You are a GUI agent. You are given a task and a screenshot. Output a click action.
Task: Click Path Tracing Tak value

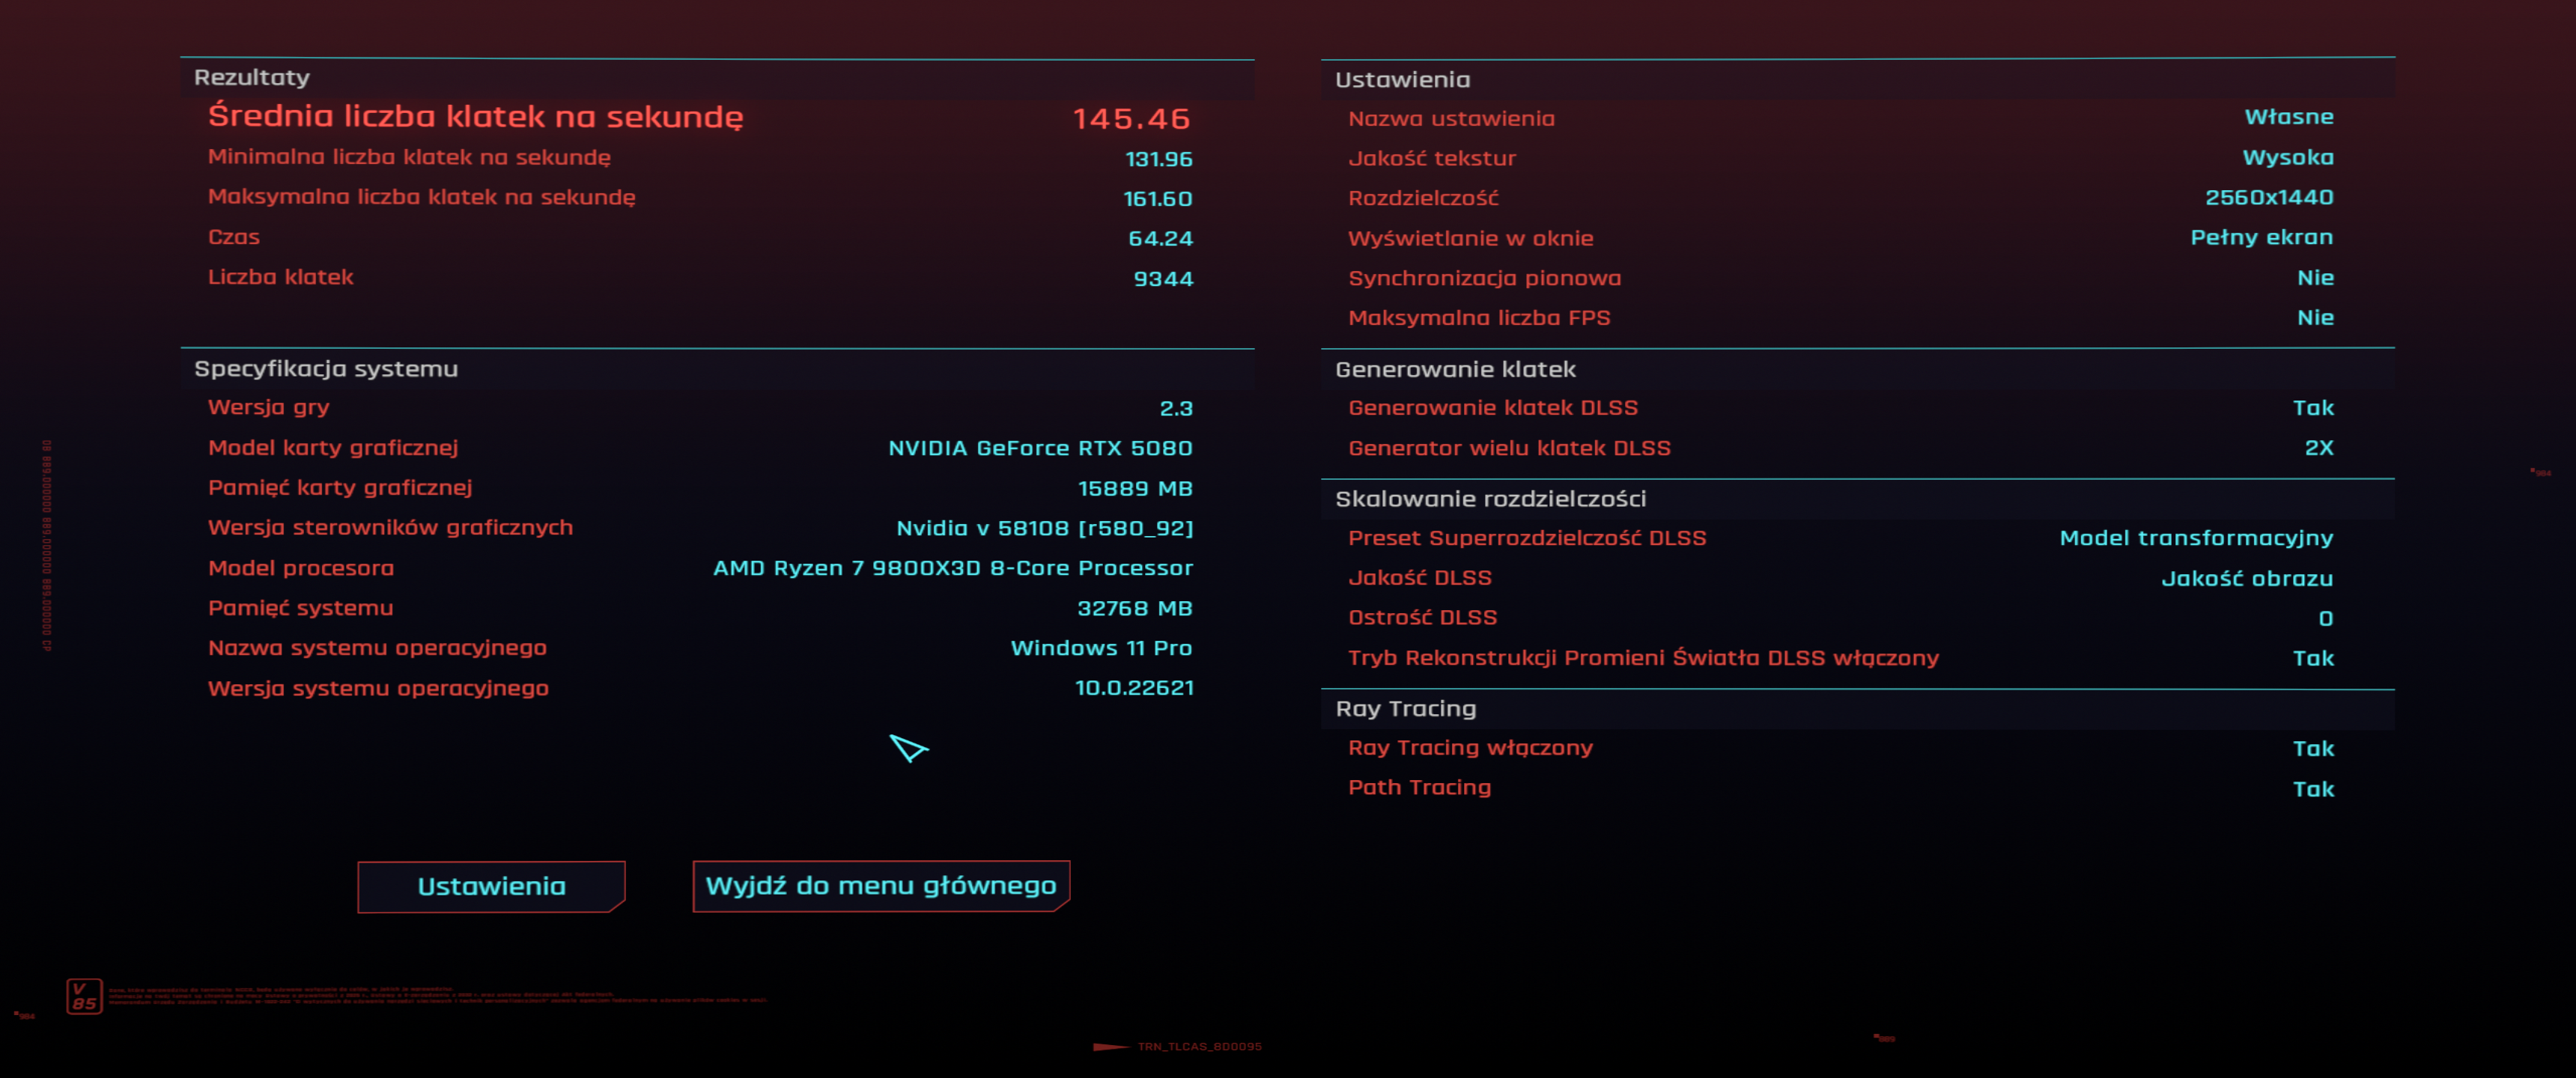pyautogui.click(x=2312, y=789)
